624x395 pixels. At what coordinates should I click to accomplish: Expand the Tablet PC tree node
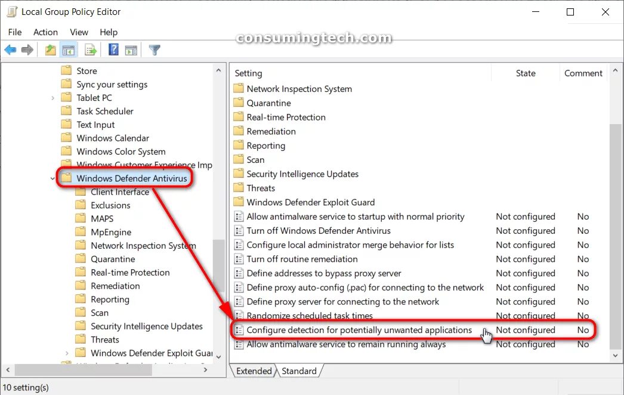(x=52, y=98)
